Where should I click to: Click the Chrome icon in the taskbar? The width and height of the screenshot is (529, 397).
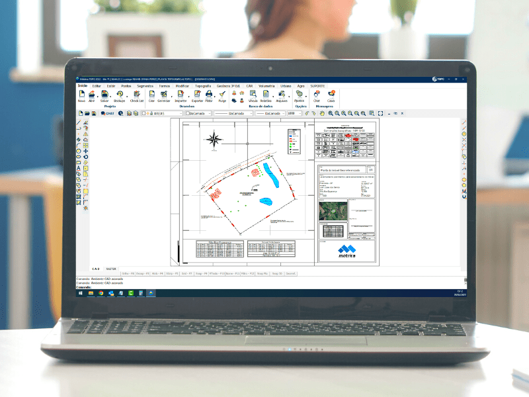(x=101, y=292)
